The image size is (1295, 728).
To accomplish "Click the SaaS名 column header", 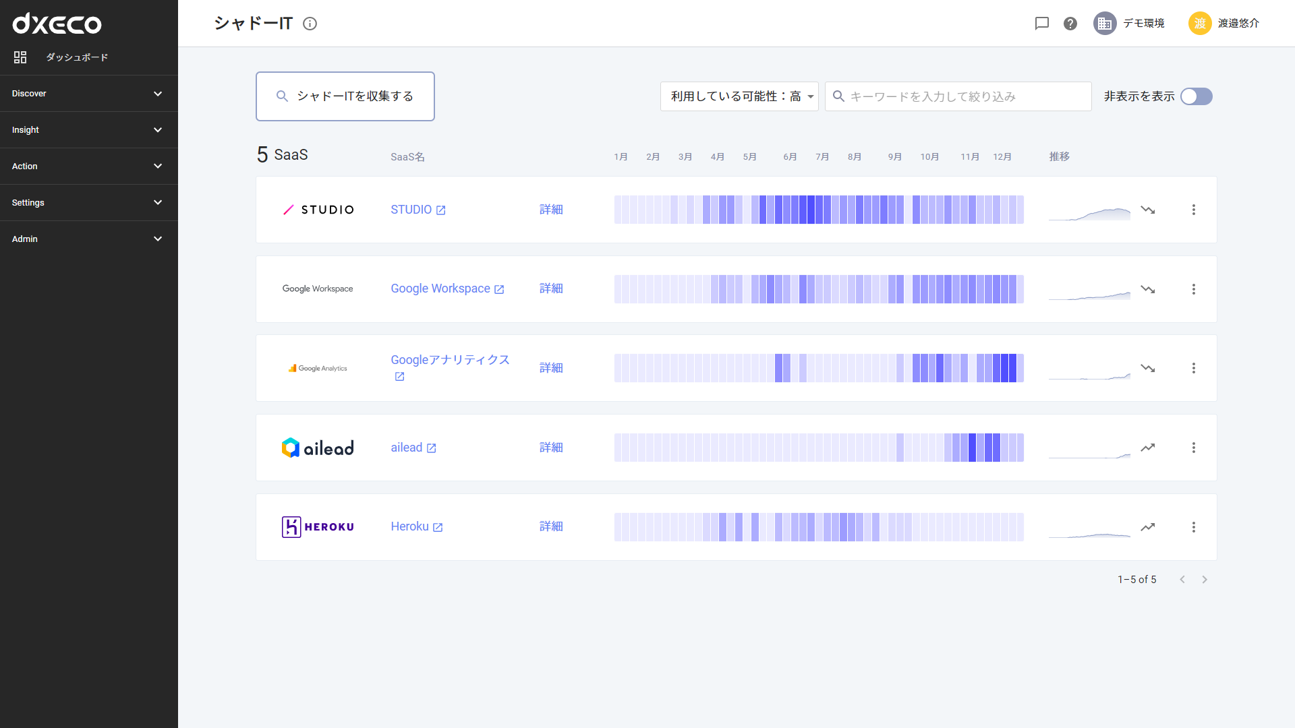I will (x=407, y=157).
